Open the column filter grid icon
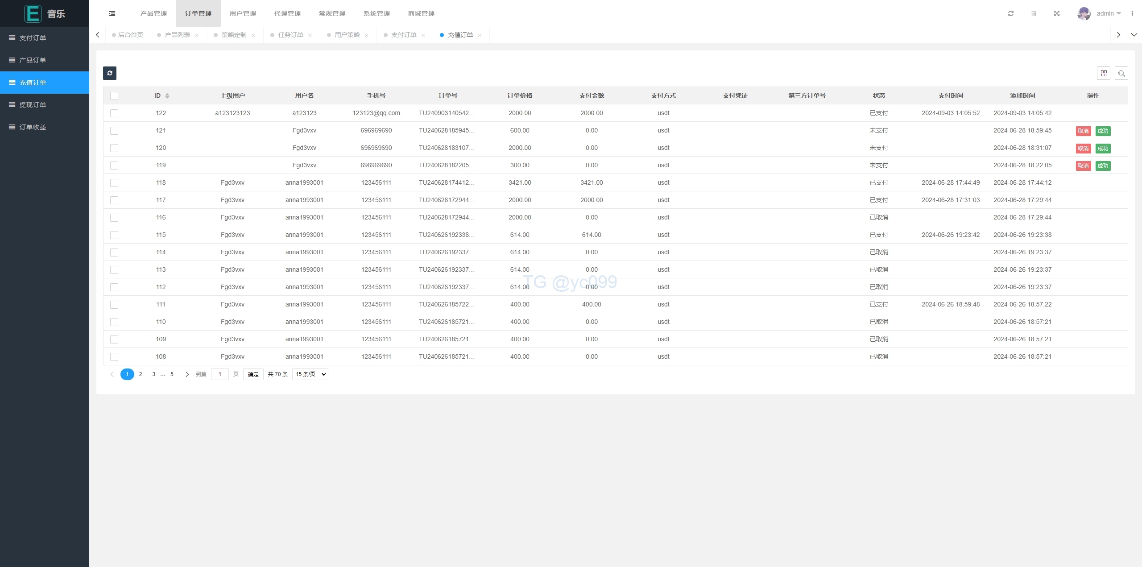 [x=1104, y=73]
